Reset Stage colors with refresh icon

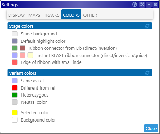click(x=147, y=26)
